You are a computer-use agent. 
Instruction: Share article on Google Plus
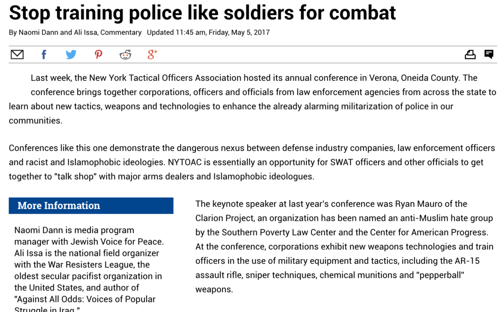pos(152,55)
